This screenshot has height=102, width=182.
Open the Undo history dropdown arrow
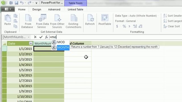click(x=25, y=3)
